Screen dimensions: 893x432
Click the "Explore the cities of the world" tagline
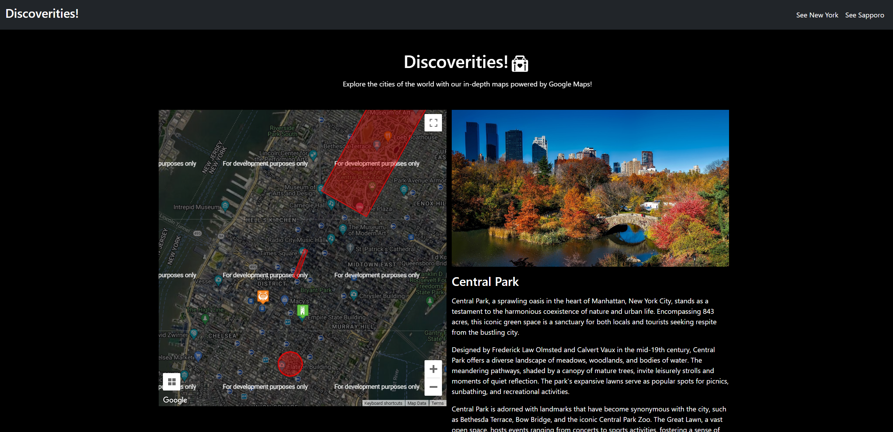(x=467, y=84)
